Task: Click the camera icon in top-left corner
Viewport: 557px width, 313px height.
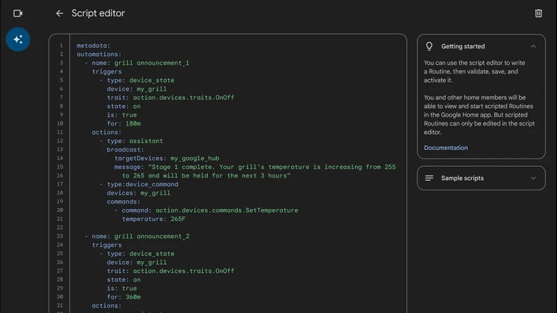Action: click(18, 13)
